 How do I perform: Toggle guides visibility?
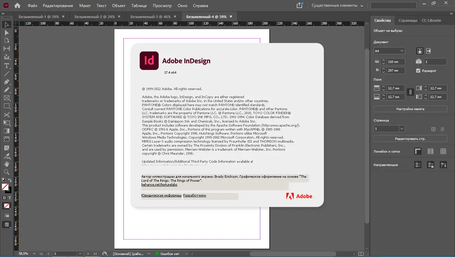tap(418, 165)
